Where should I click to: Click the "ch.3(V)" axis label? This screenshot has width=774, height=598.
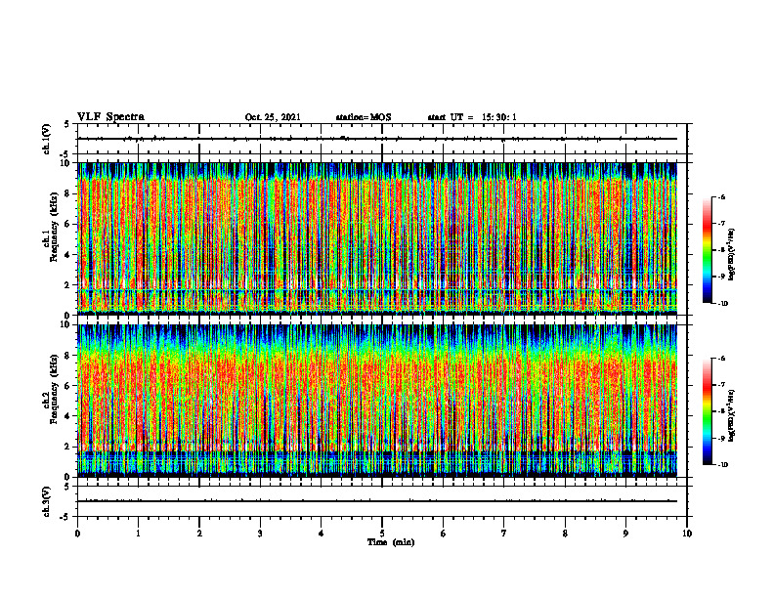point(47,501)
